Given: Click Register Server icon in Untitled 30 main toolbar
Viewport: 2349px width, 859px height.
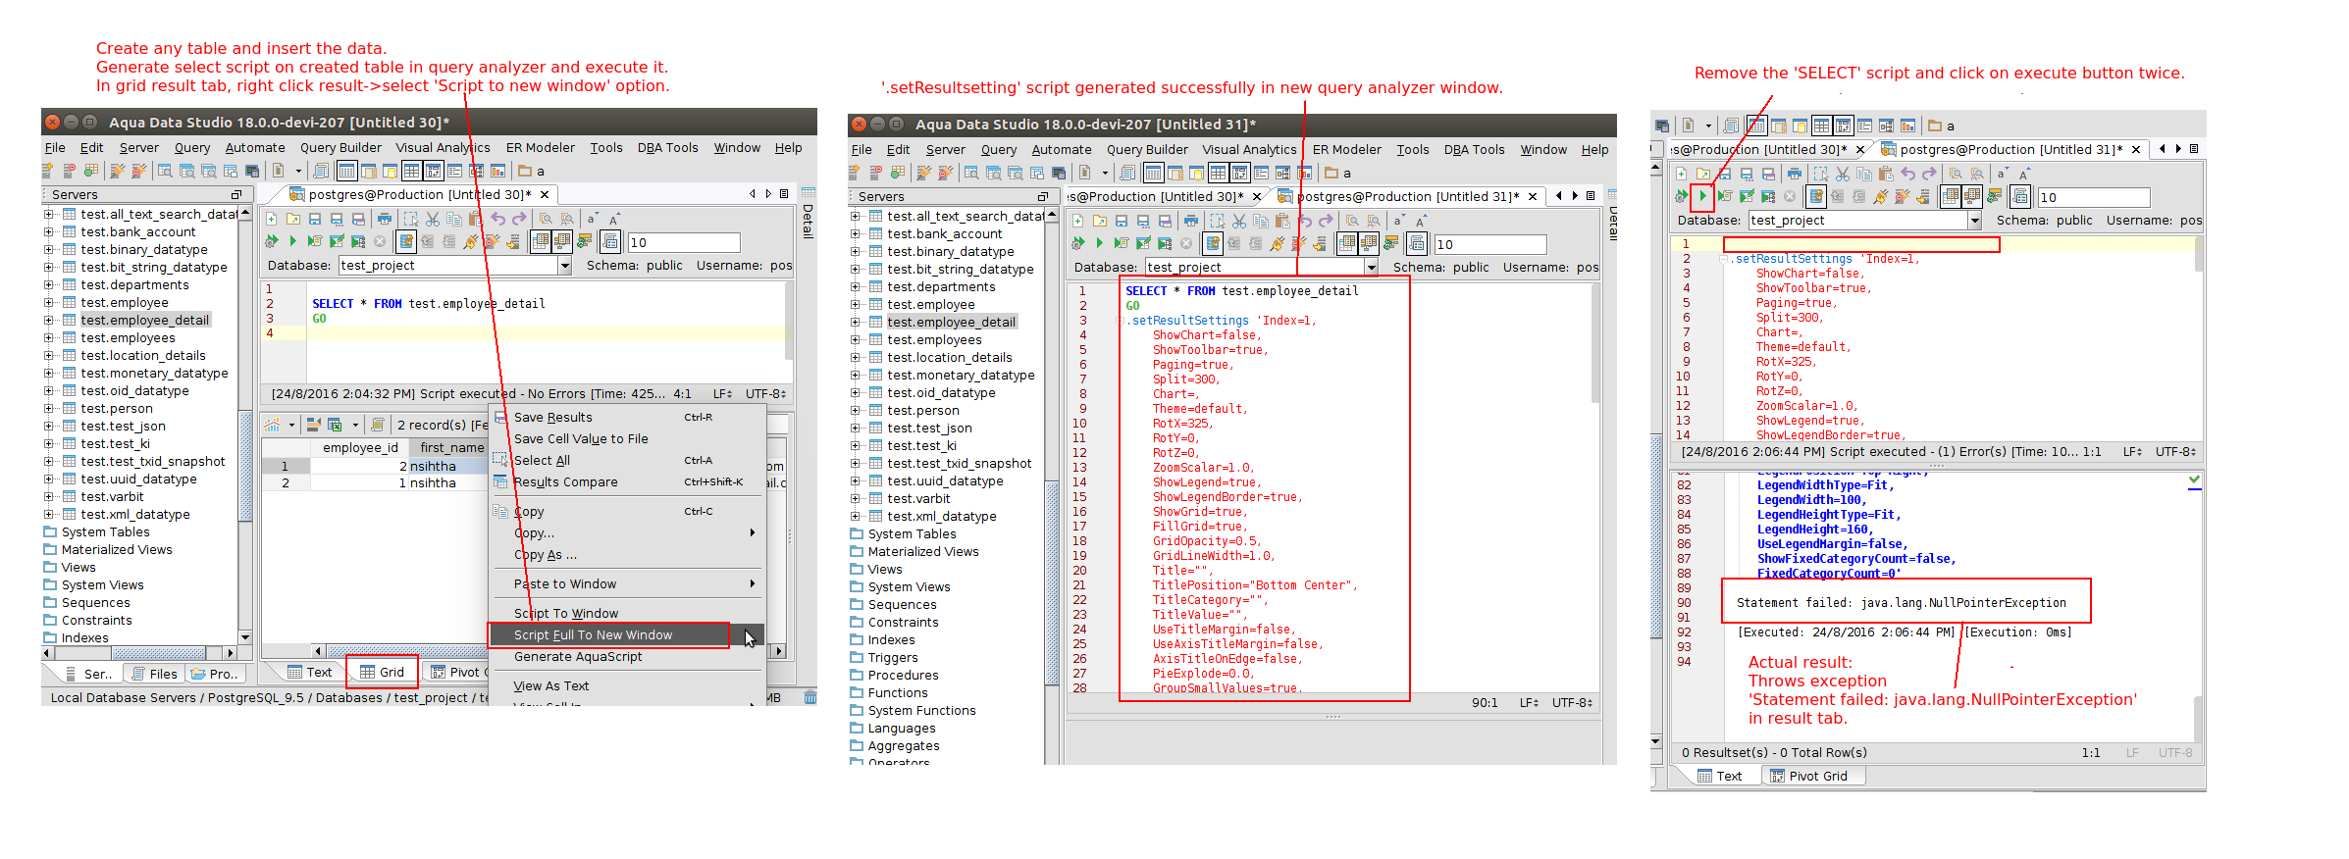Looking at the screenshot, I should pos(47,171).
